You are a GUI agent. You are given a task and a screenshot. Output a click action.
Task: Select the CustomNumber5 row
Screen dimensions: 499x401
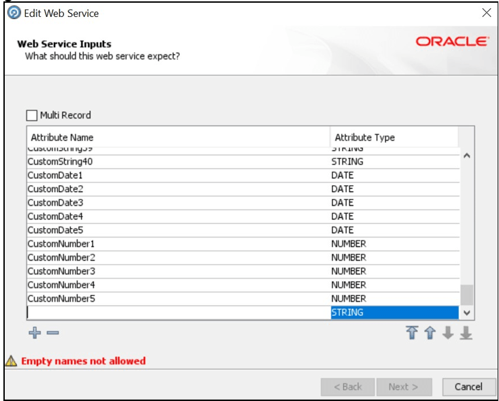[x=244, y=298]
